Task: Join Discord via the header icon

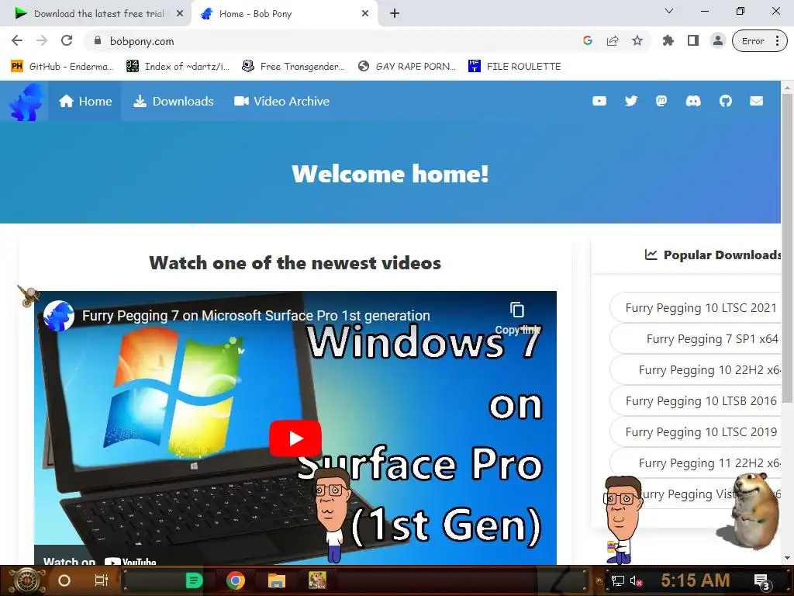Action: tap(693, 102)
